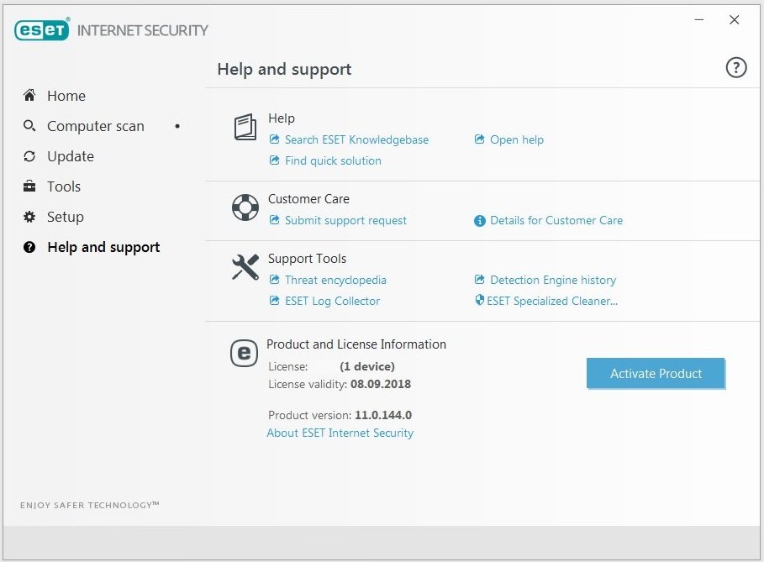This screenshot has height=562, width=764.
Task: Click the Tools briefcase icon
Action: pos(29,186)
